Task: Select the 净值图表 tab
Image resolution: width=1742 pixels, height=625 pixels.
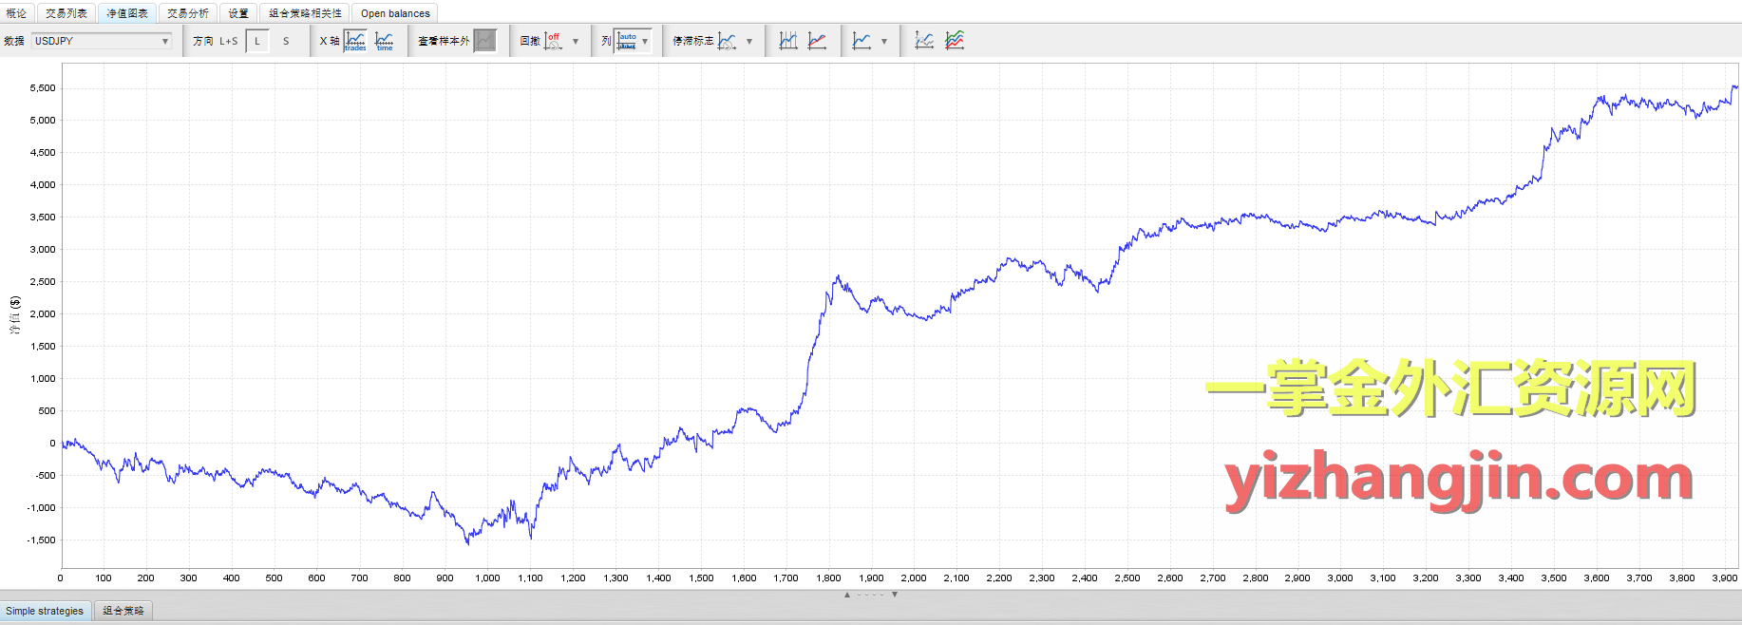Action: coord(127,13)
